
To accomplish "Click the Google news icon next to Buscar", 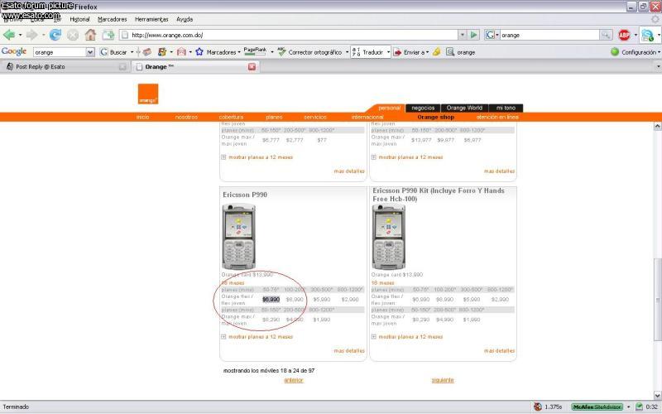I will (147, 52).
